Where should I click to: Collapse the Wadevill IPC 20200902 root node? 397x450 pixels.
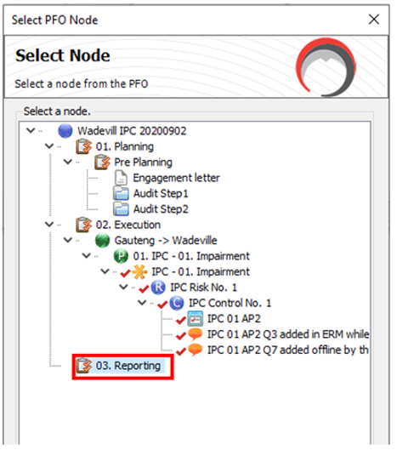pos(31,131)
